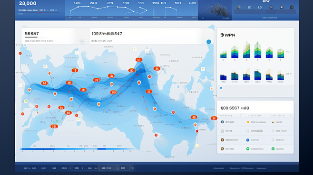Click the blue circular button at the map's top-right
Viewport: 313px width, 175px height.
click(209, 42)
